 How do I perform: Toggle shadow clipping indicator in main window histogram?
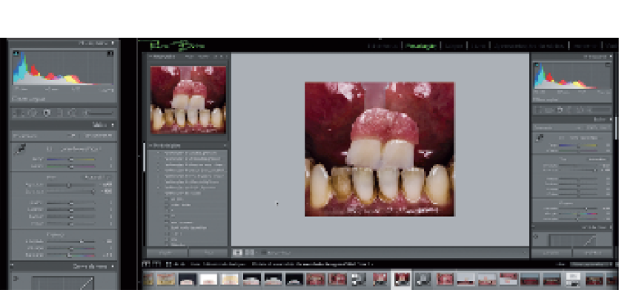536,65
